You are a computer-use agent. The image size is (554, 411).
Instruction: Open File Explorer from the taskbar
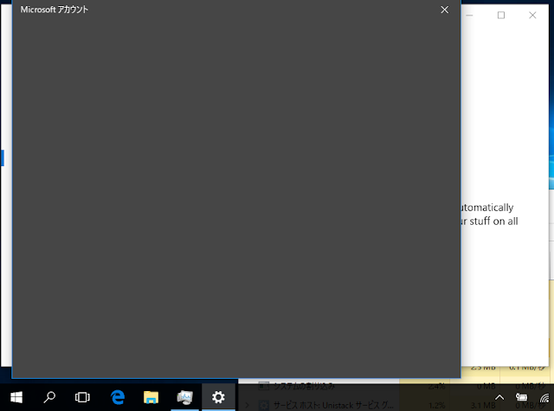pyautogui.click(x=151, y=397)
